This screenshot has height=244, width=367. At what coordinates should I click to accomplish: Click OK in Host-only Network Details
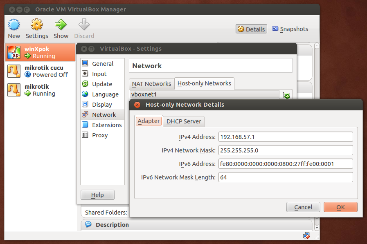coord(340,207)
